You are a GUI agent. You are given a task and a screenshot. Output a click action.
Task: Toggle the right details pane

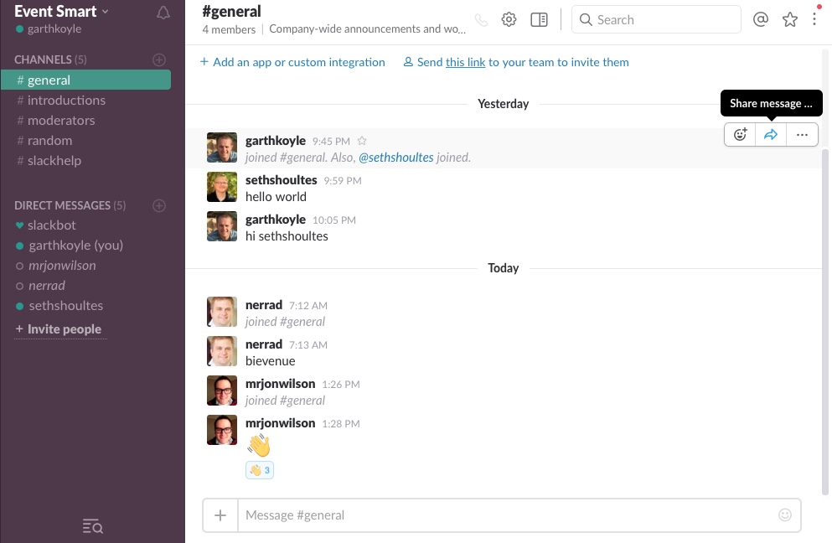539,19
